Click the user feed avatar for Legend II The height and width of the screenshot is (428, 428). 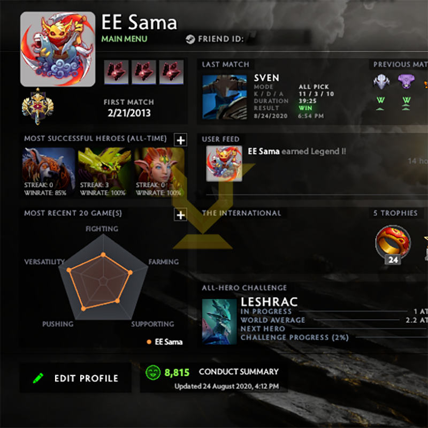(224, 164)
